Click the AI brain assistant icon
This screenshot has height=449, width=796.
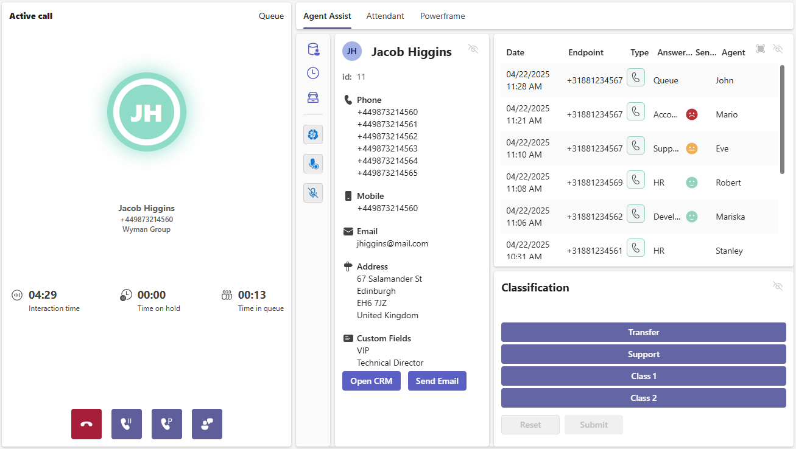click(313, 134)
